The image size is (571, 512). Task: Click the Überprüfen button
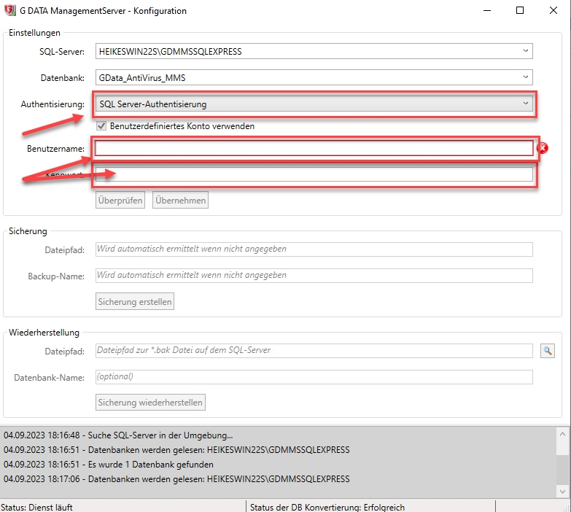120,201
